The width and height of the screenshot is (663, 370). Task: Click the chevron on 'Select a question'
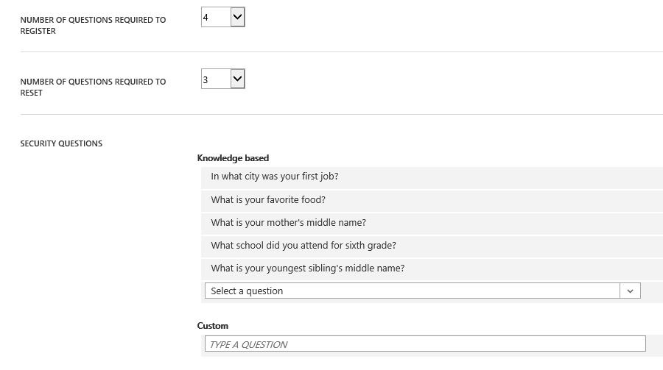[x=630, y=291]
